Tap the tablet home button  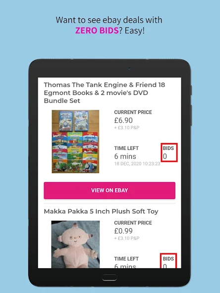pyautogui.click(x=110, y=278)
